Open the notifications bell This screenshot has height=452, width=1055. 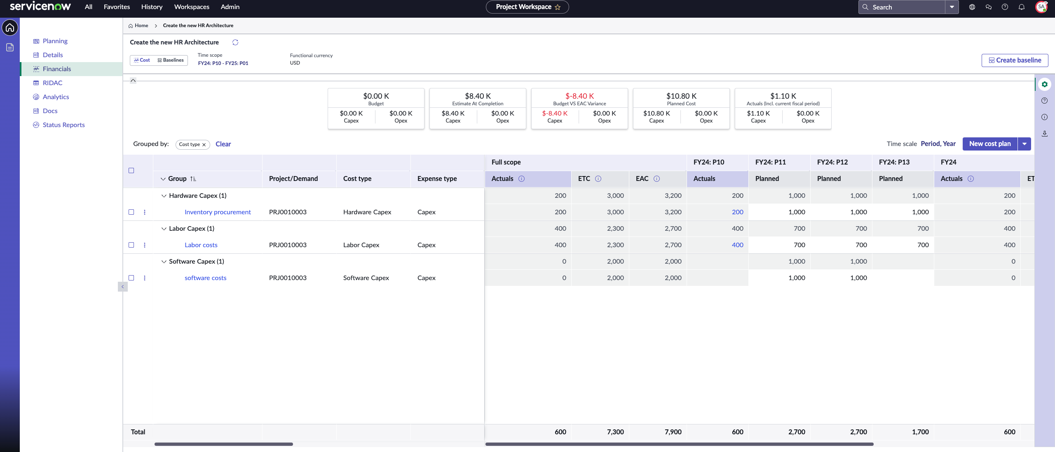1022,7
